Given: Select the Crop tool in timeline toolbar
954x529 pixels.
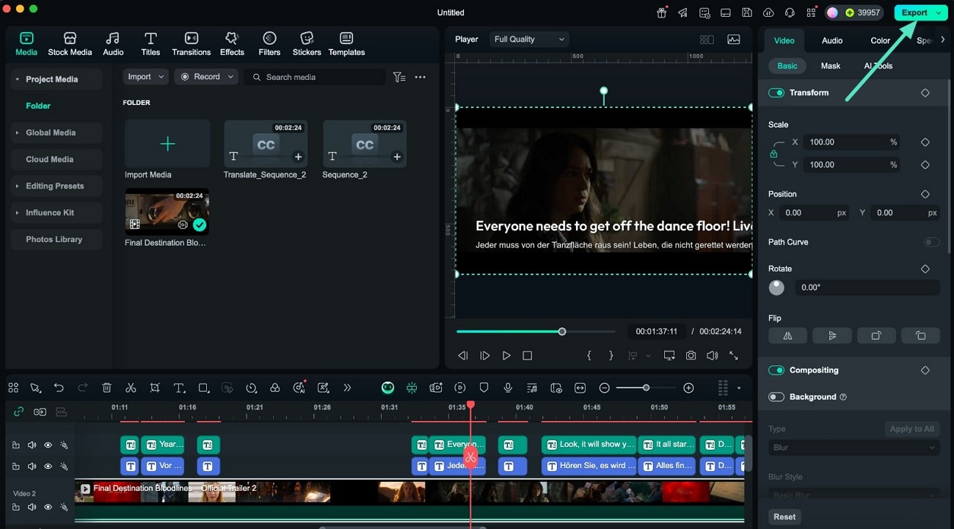Looking at the screenshot, I should click(155, 388).
